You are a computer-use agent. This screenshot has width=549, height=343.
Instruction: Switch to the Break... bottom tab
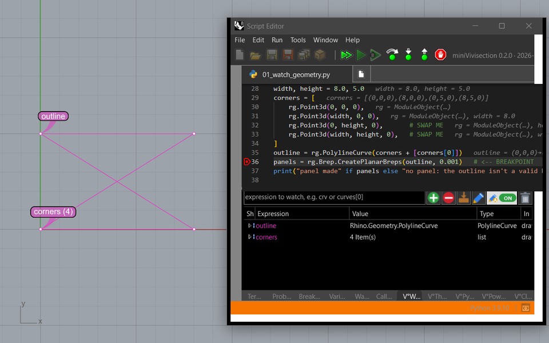pos(309,297)
